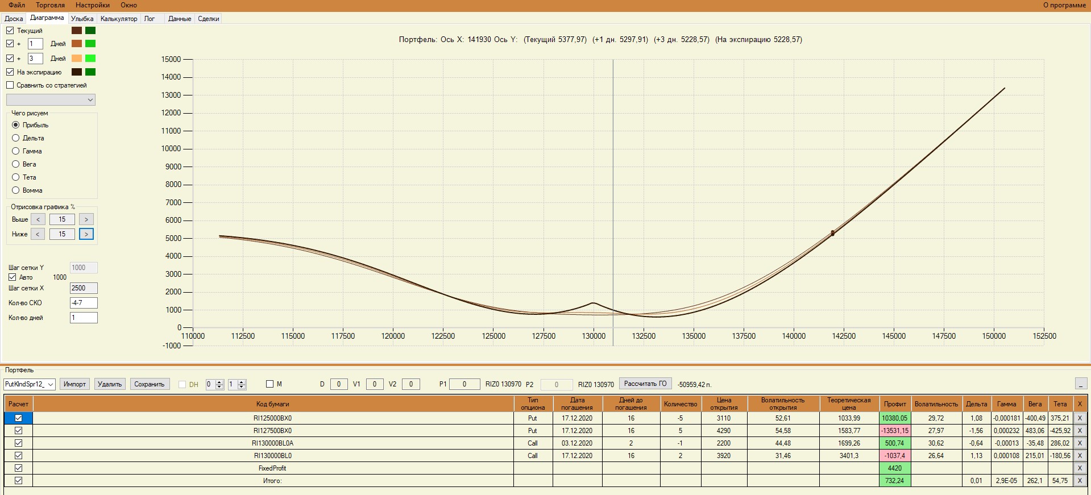
Task: Select the 10380,05 profit cell
Action: click(895, 418)
